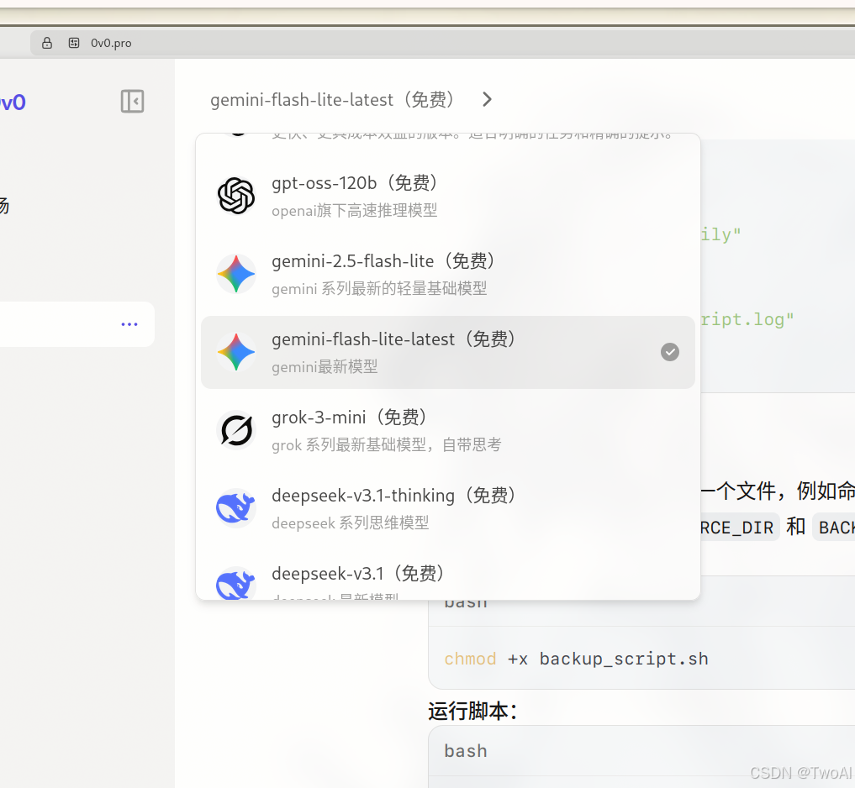Click the '运行脚本:' heading text
The image size is (855, 788).
(472, 712)
